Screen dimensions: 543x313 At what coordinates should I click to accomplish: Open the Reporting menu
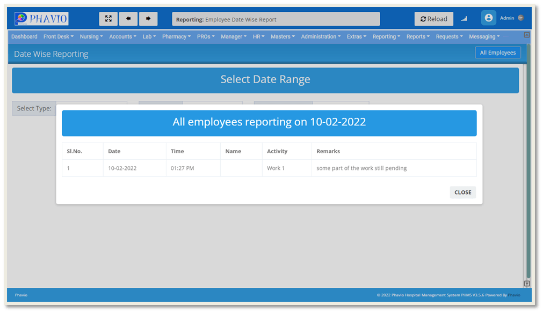click(386, 36)
